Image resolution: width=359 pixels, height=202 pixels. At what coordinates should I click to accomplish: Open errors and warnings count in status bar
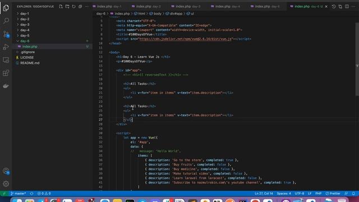point(44,194)
